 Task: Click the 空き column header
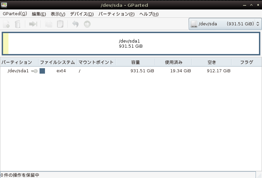click(x=212, y=62)
